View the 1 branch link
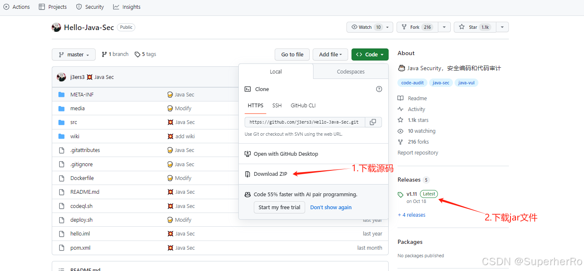The height and width of the screenshot is (271, 584). click(x=115, y=54)
